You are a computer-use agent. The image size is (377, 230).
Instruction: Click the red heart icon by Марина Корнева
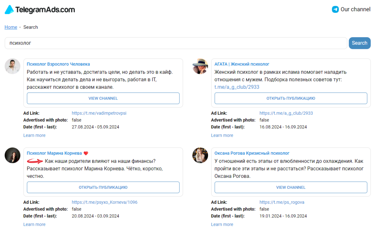coord(86,153)
